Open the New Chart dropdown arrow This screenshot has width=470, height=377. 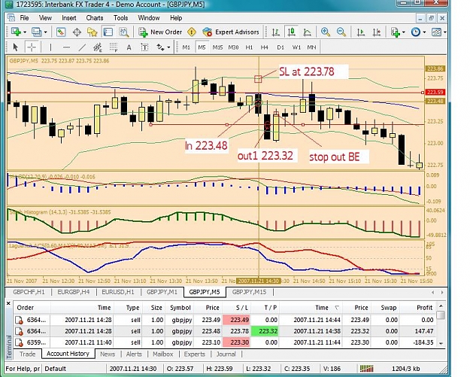point(25,32)
